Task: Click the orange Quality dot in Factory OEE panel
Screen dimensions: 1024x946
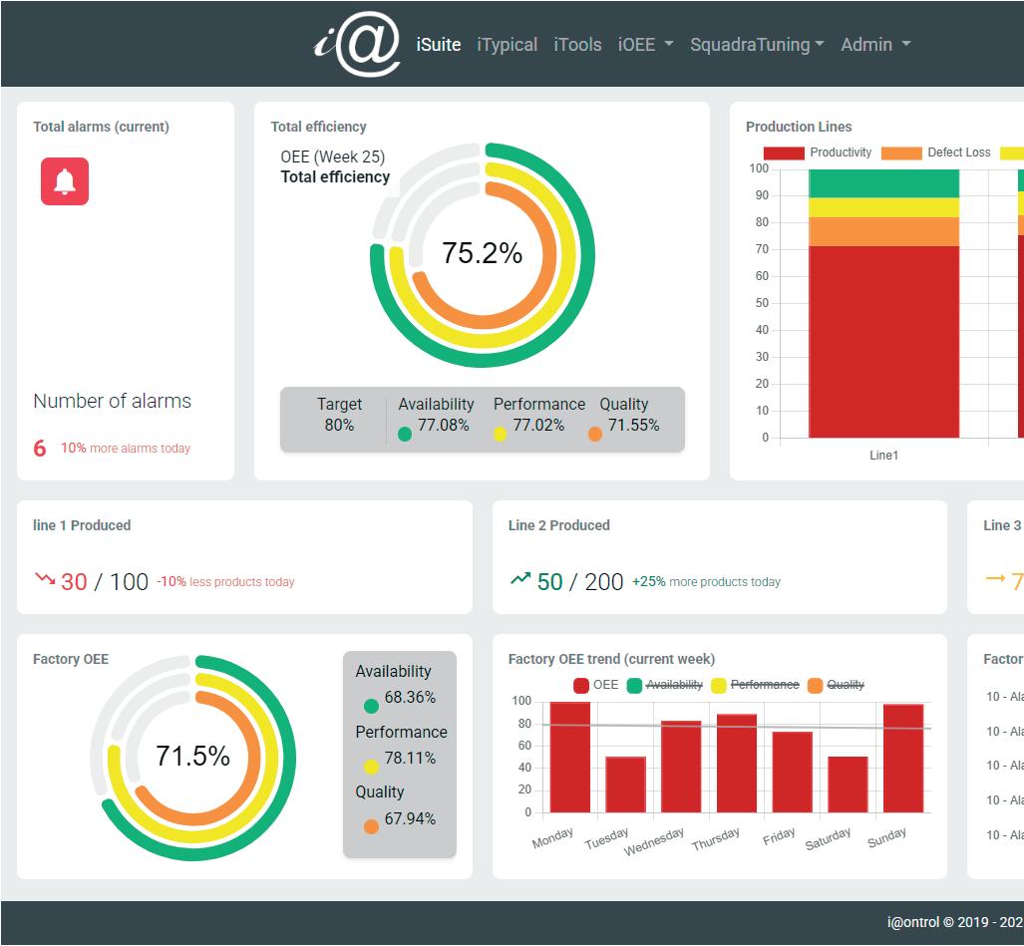Action: 371,826
